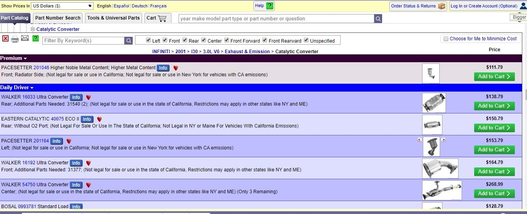This screenshot has width=527, height=214.
Task: Uncheck the Unspecified checkbox
Action: coord(306,40)
